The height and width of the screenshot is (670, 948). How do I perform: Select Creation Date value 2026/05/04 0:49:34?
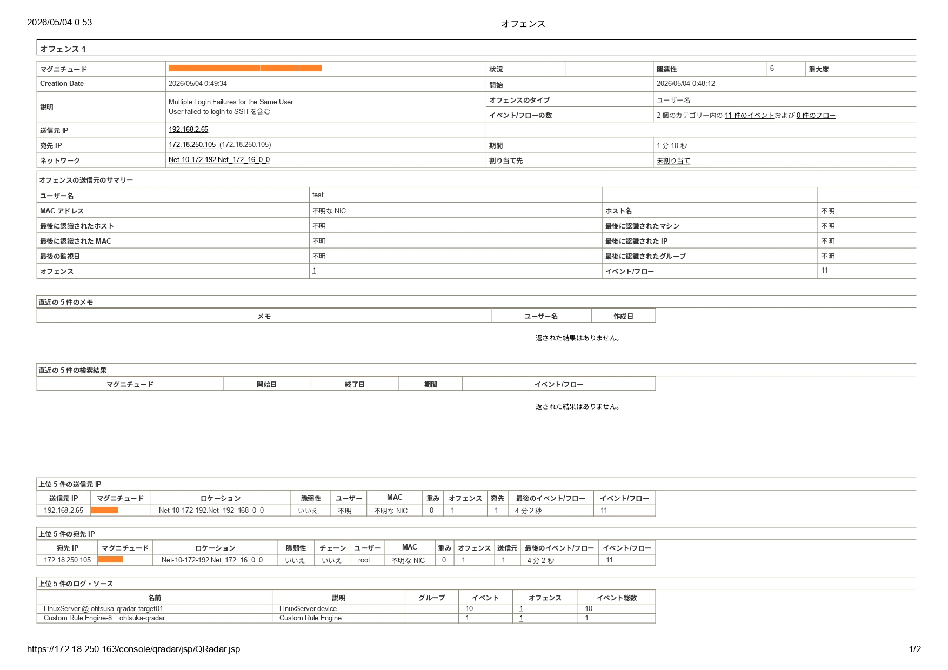coord(198,84)
